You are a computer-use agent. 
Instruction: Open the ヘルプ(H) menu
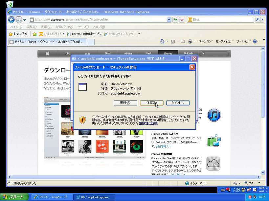coord(99,27)
